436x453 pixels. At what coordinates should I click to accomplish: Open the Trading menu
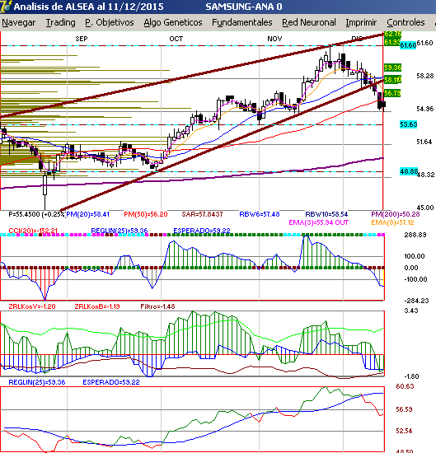[x=61, y=22]
